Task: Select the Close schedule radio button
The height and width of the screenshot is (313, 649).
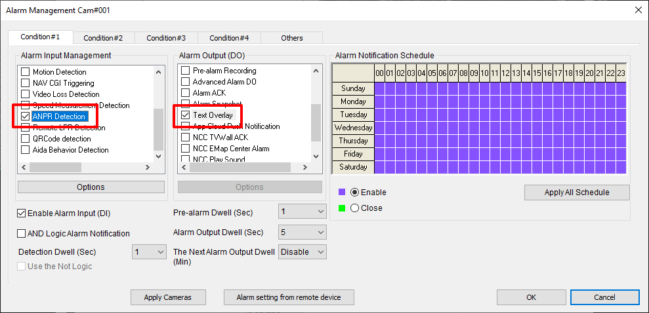Action: 355,208
